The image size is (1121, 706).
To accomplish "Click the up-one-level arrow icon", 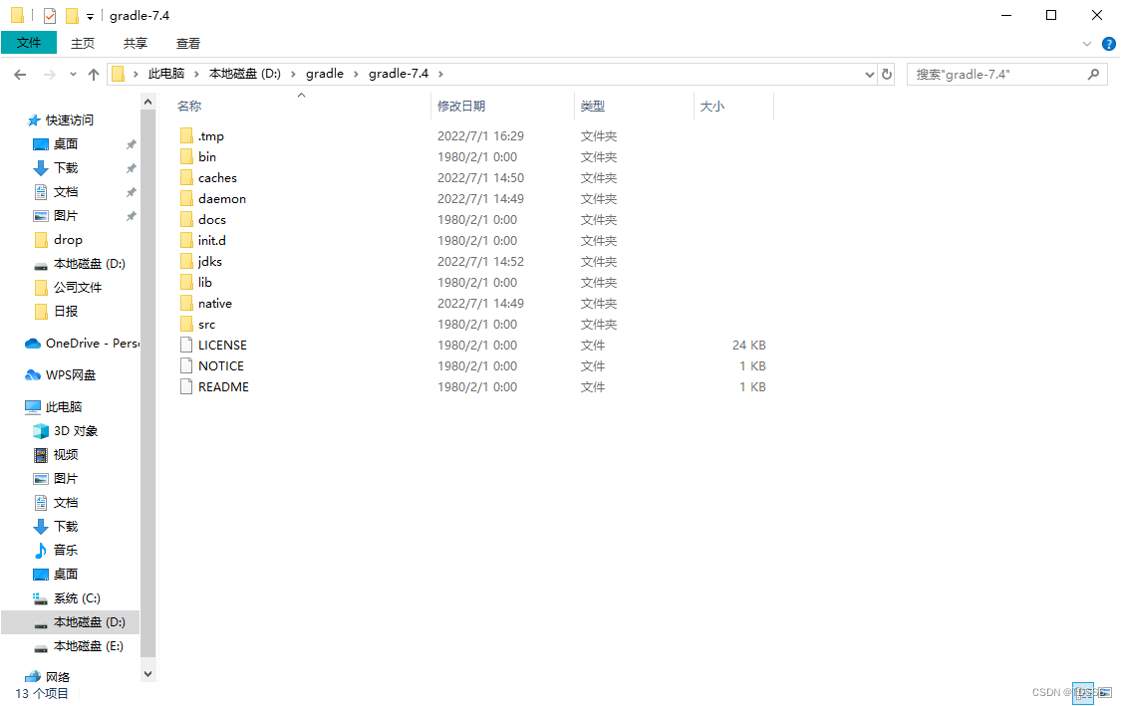I will click(93, 74).
